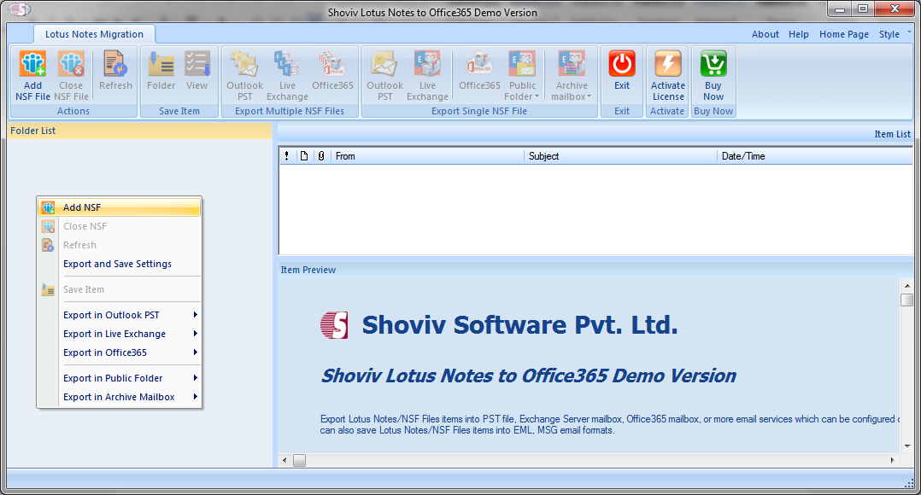Image resolution: width=921 pixels, height=495 pixels.
Task: Click the Add NSF File ribbon icon
Action: click(x=32, y=75)
